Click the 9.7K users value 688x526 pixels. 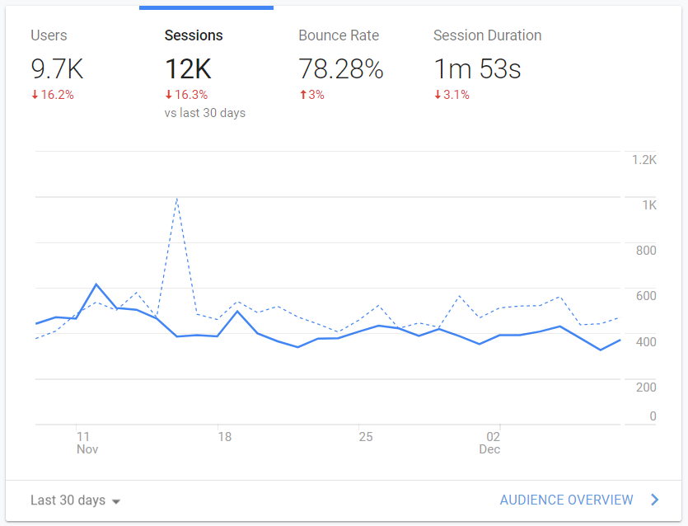(x=57, y=69)
